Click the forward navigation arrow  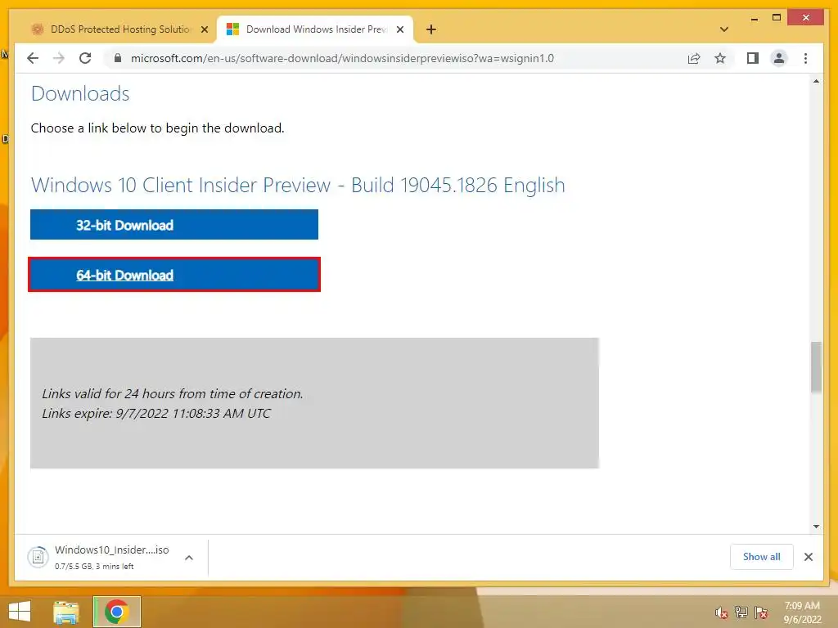click(59, 58)
